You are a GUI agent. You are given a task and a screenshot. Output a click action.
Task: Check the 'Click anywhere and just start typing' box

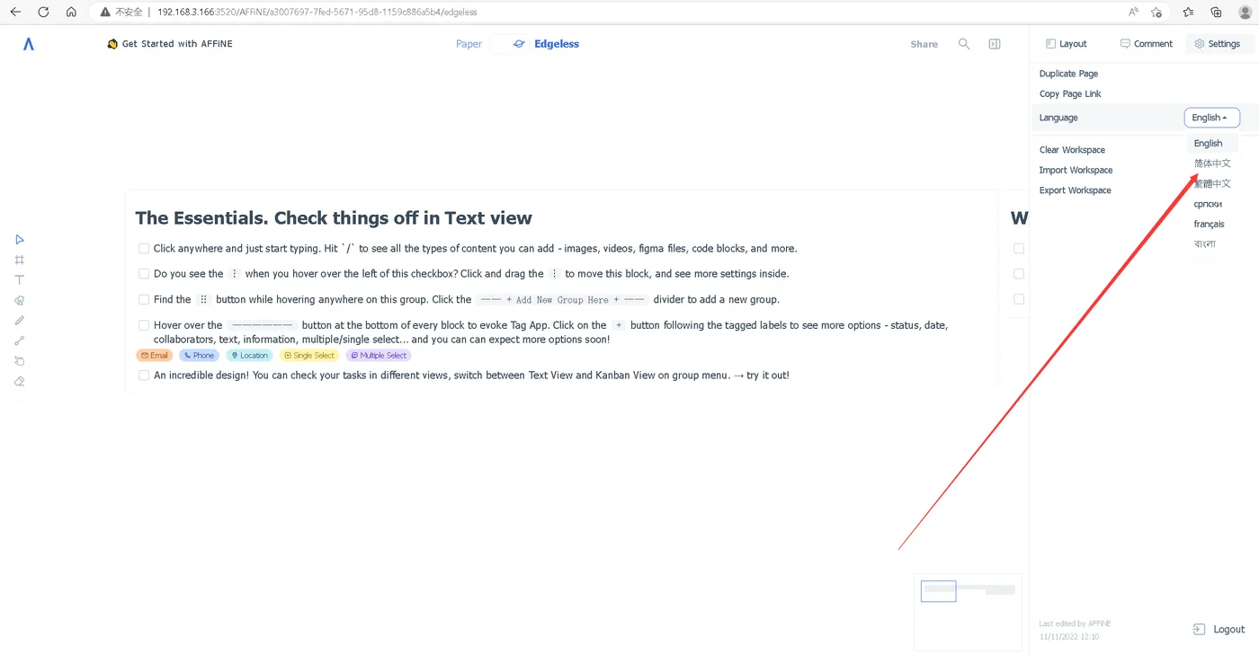click(x=144, y=249)
